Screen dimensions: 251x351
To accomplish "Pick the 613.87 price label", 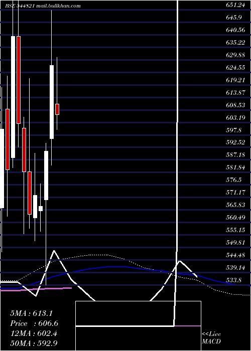I will point(235,93).
